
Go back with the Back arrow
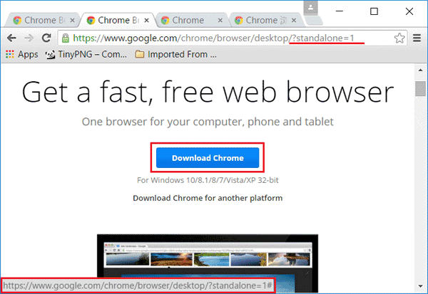point(11,38)
